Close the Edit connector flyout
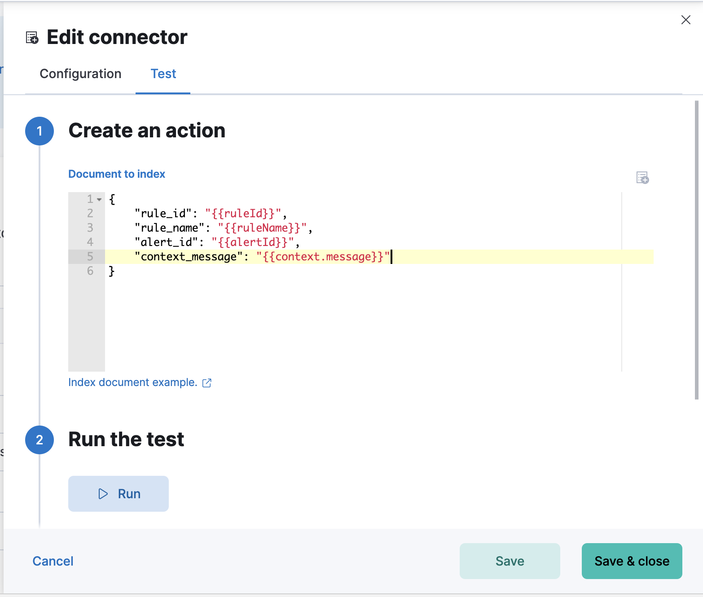This screenshot has height=597, width=703. click(x=685, y=20)
